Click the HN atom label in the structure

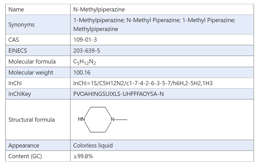click(82, 120)
